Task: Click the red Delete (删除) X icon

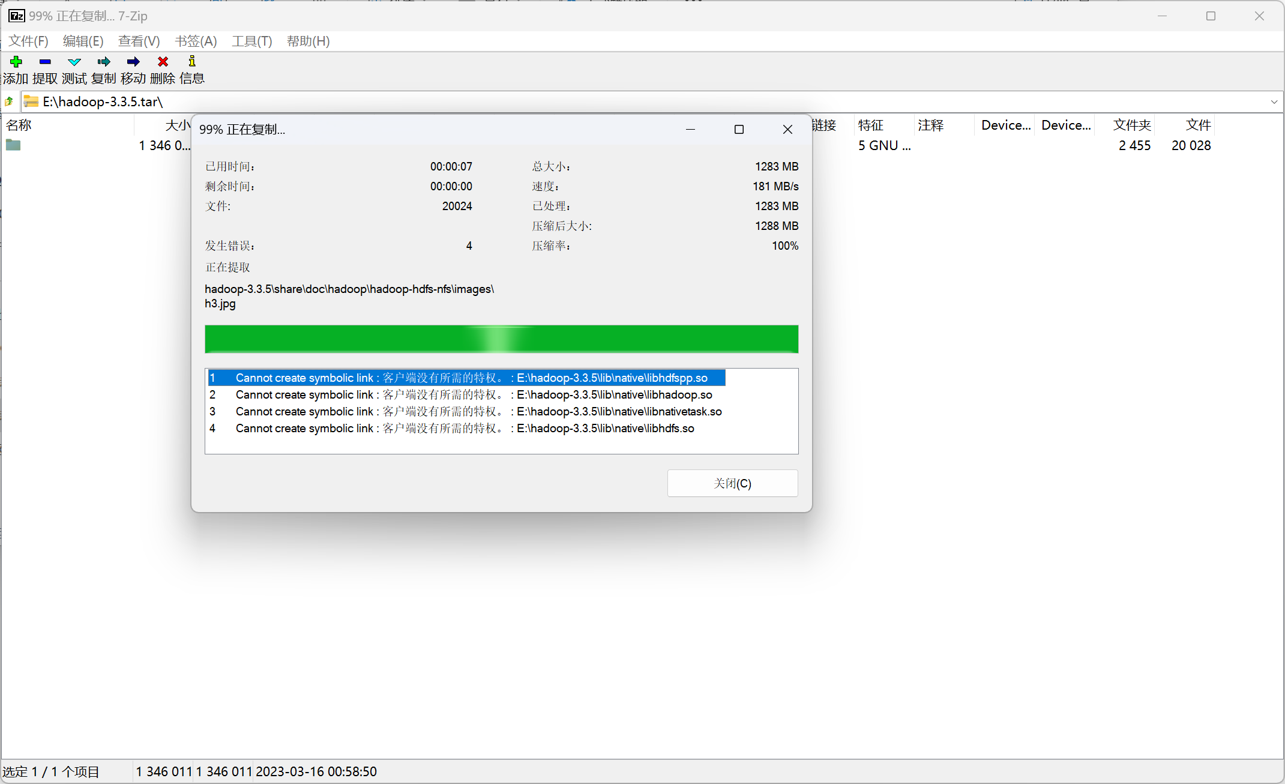Action: pos(163,62)
